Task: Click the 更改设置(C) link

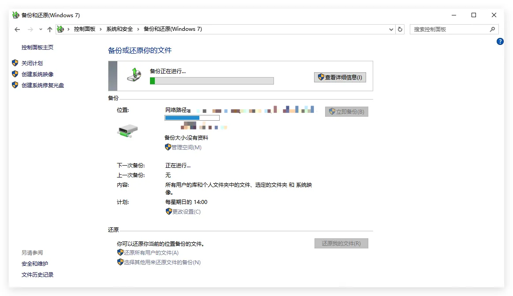Action: 186,212
